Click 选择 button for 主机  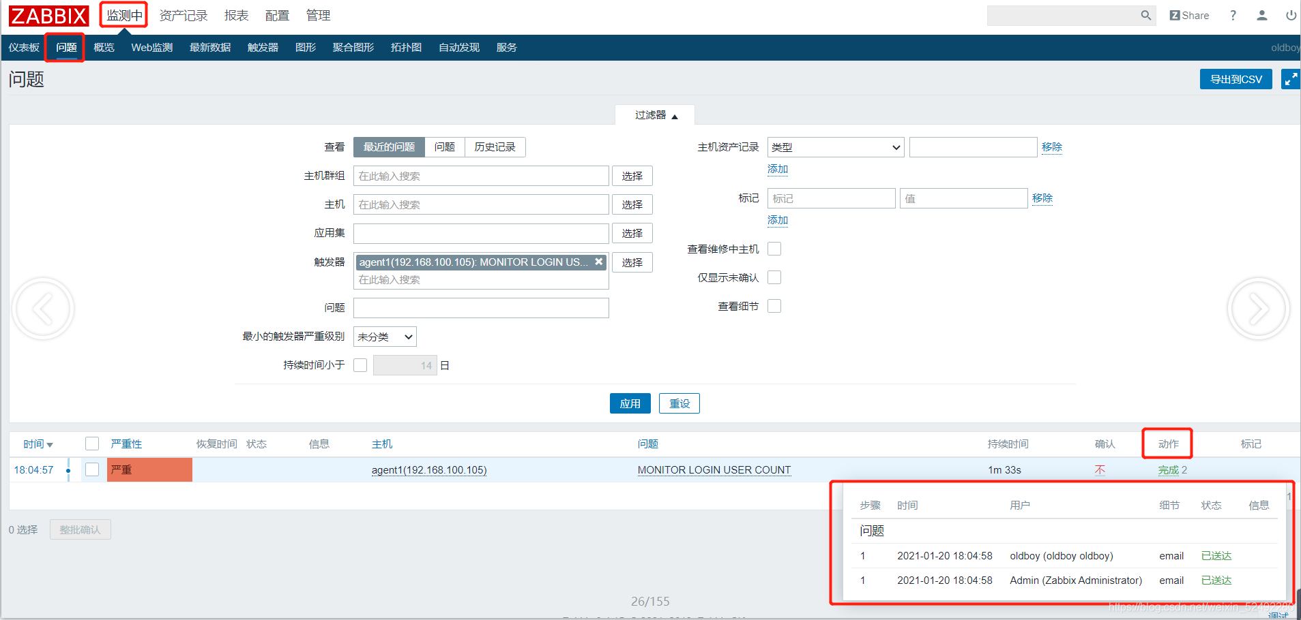pyautogui.click(x=632, y=204)
